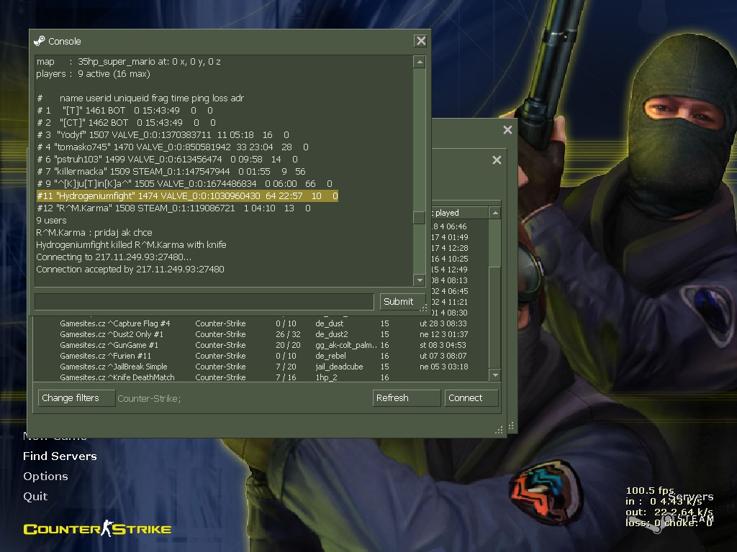Click the de_dust2 map cell
The width and height of the screenshot is (737, 552).
click(331, 334)
